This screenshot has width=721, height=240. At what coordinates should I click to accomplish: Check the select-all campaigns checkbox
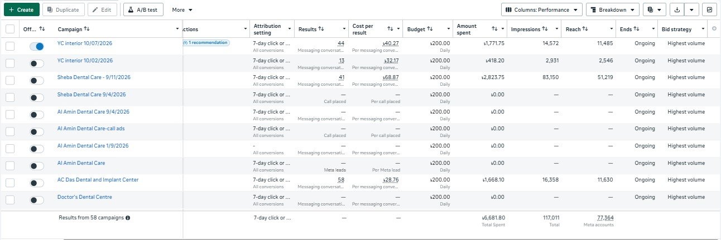tap(10, 29)
